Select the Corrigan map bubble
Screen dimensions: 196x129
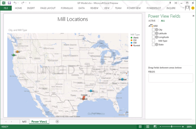tap(84, 97)
